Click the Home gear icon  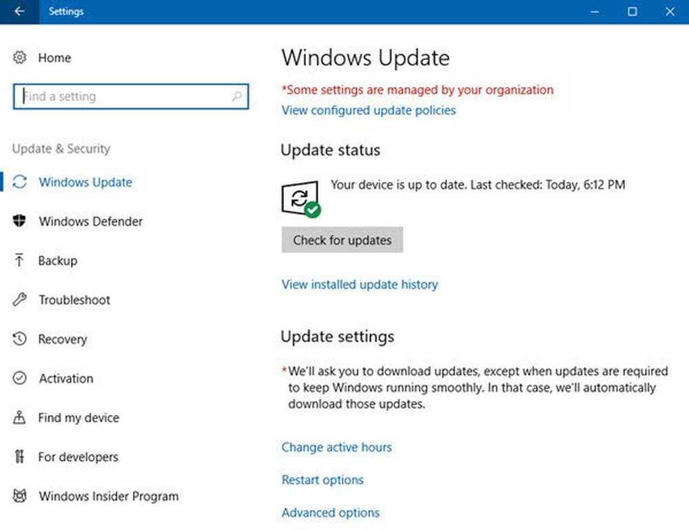tap(20, 58)
